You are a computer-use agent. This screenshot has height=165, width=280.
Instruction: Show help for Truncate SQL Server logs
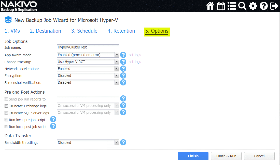point(123,112)
